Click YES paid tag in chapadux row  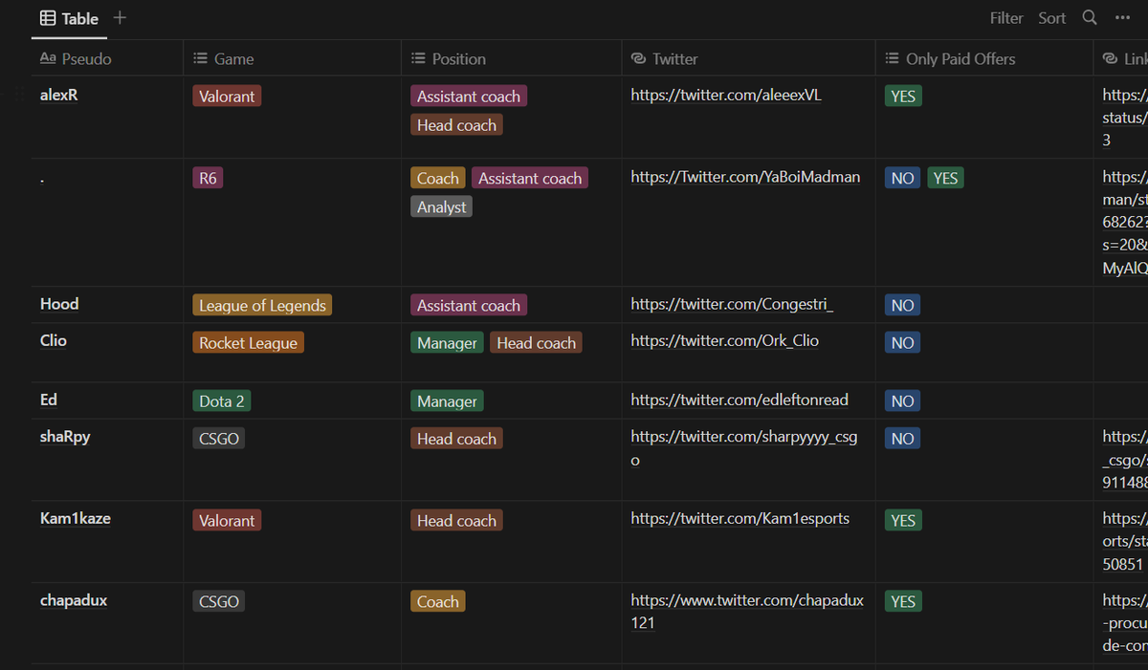point(903,601)
